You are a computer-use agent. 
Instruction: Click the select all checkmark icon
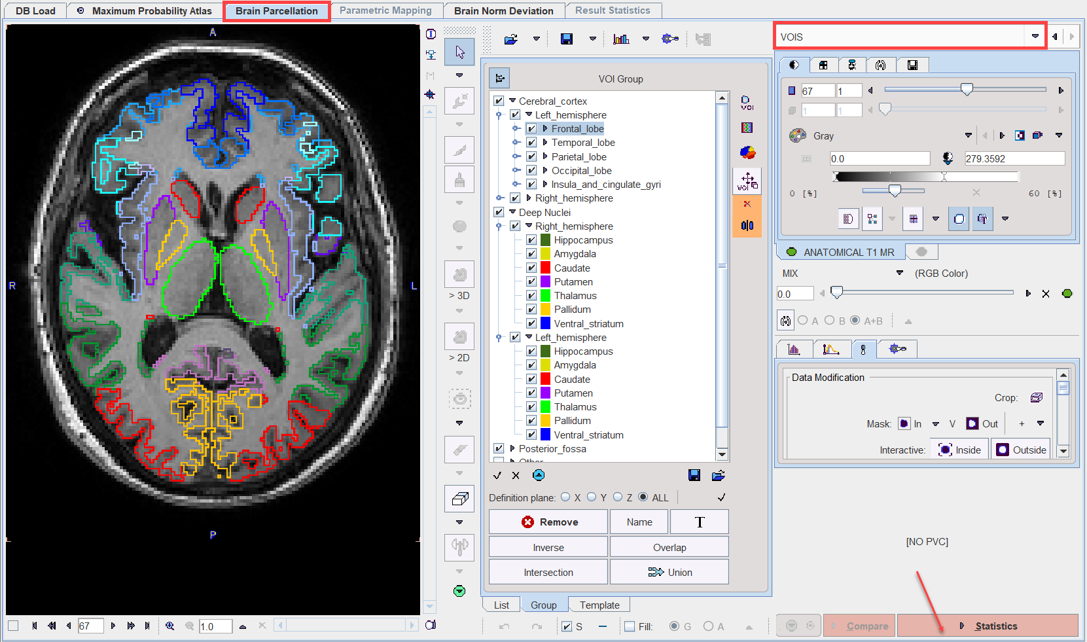(x=497, y=476)
